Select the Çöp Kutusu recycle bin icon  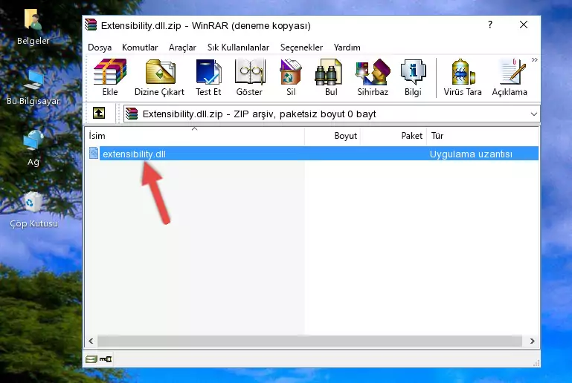tap(33, 210)
